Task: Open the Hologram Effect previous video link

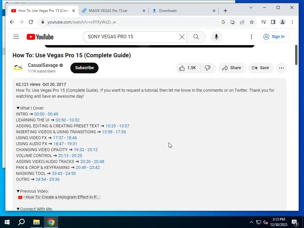Action: tap(59, 197)
